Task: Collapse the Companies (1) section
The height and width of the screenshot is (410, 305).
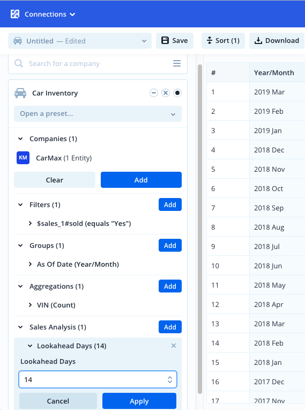Action: click(20, 138)
